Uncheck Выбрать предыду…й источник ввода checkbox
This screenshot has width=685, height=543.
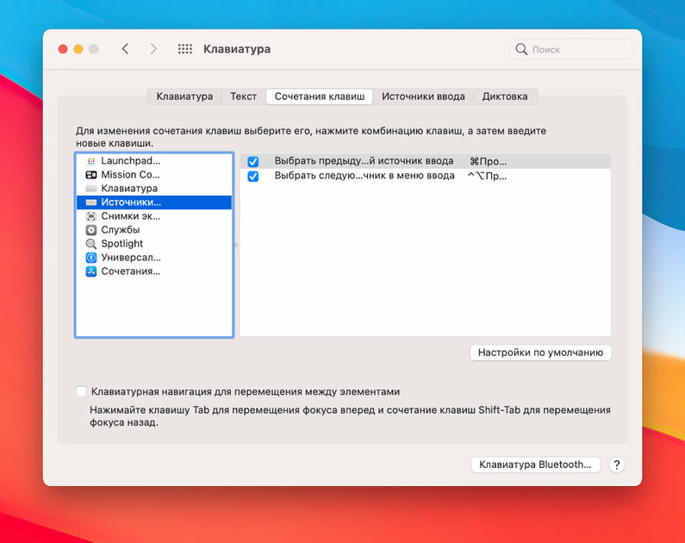253,162
